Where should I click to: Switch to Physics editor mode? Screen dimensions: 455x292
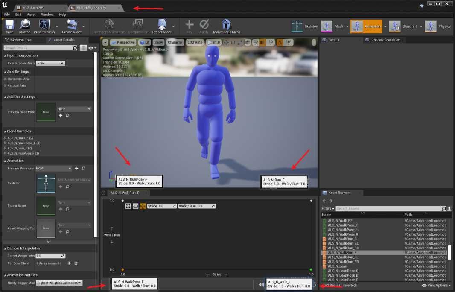(438, 26)
